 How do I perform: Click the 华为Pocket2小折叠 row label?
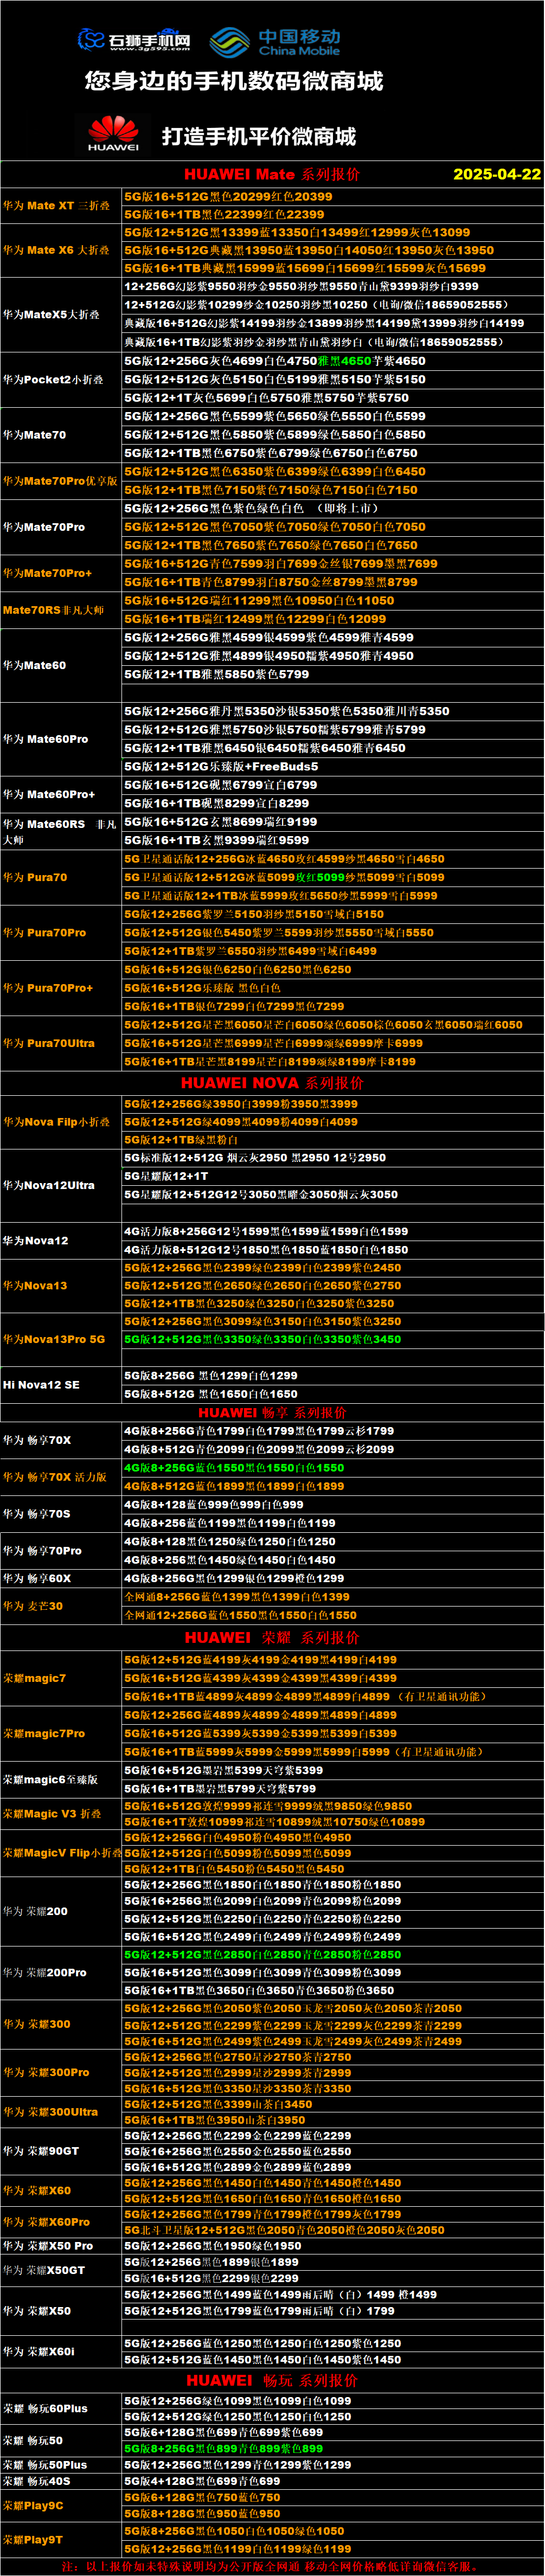tap(52, 379)
